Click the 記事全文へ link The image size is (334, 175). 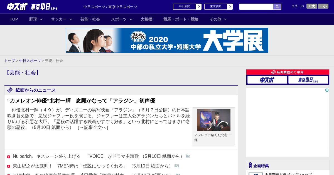click(x=93, y=127)
